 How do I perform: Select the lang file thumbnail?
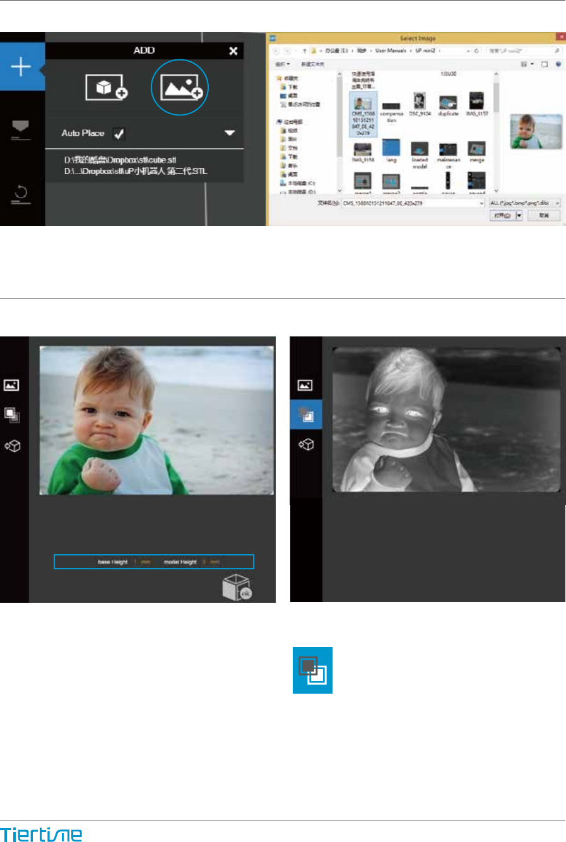point(391,152)
